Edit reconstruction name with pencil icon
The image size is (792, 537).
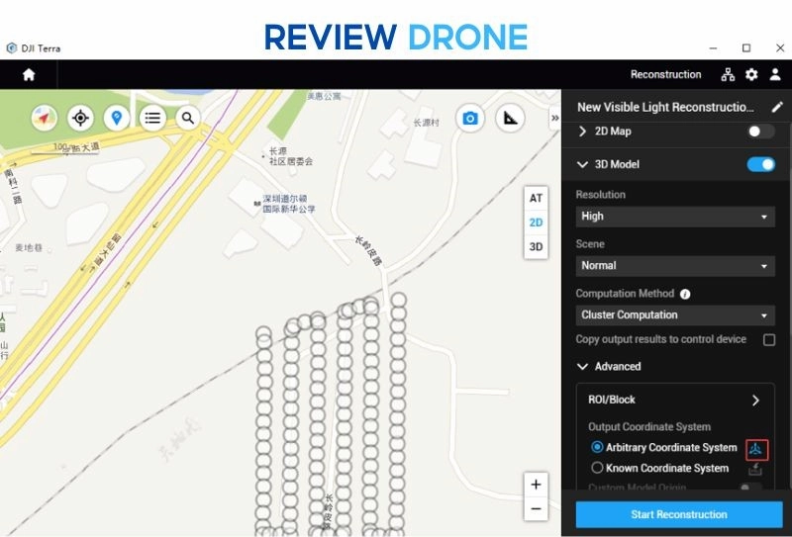[777, 107]
